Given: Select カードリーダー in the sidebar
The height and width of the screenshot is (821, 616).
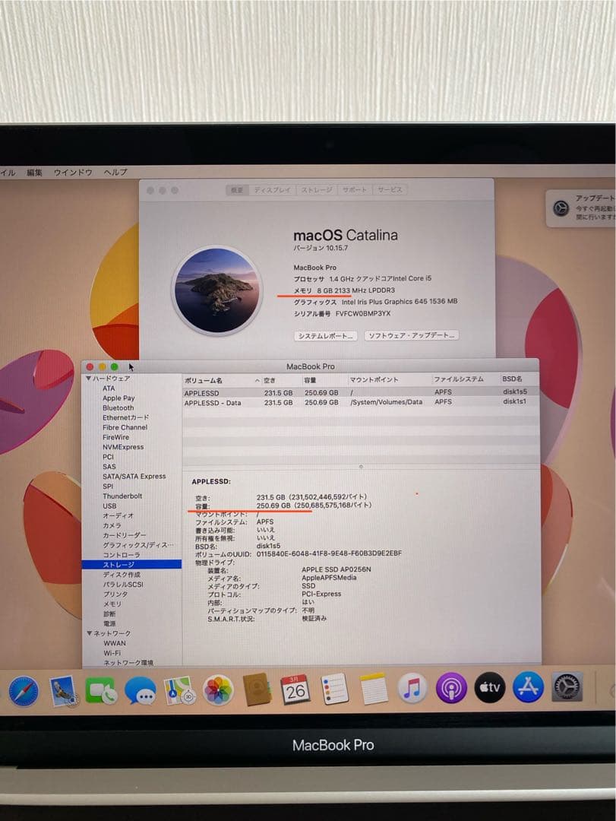Looking at the screenshot, I should click(x=124, y=535).
